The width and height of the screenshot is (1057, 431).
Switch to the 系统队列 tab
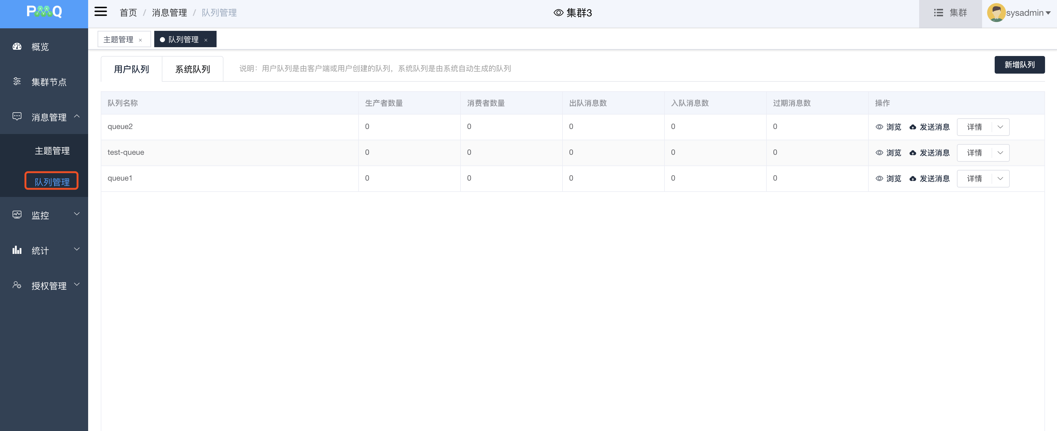pyautogui.click(x=192, y=69)
